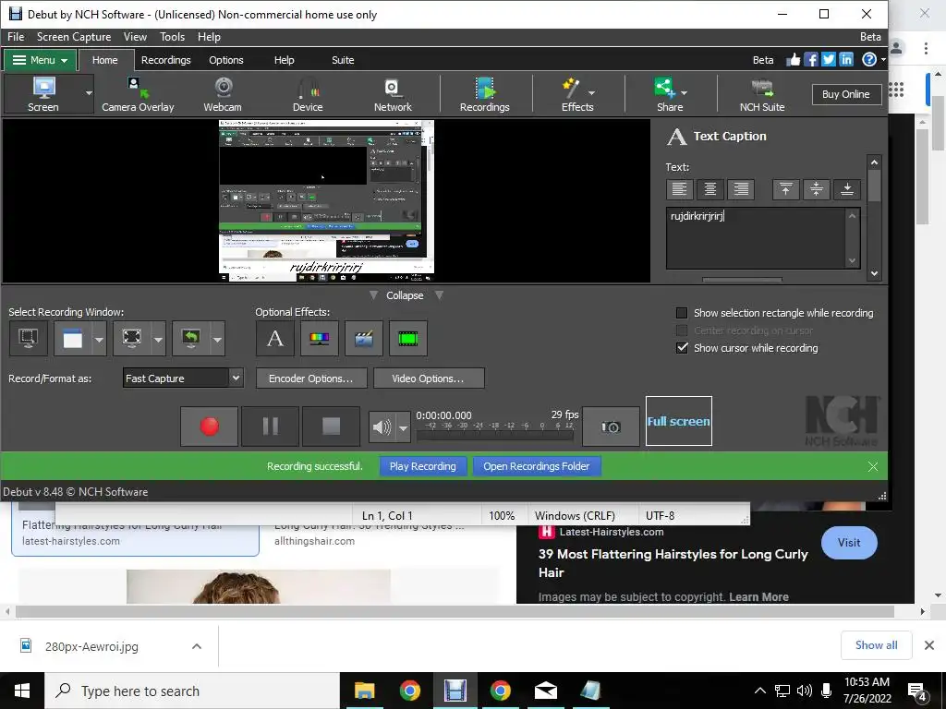Expand the Screen source dropdown arrow

pyautogui.click(x=89, y=93)
